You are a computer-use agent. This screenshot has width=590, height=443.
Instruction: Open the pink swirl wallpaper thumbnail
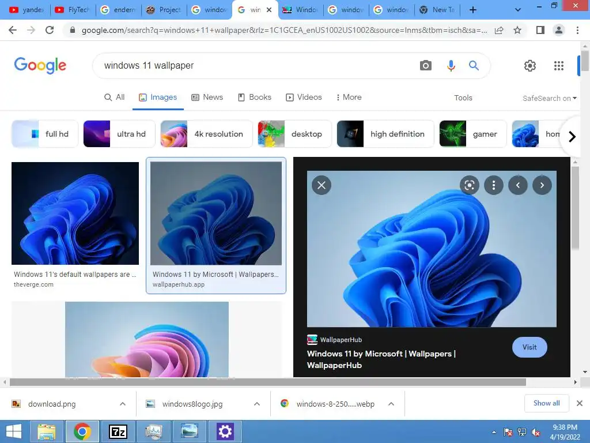point(147,339)
